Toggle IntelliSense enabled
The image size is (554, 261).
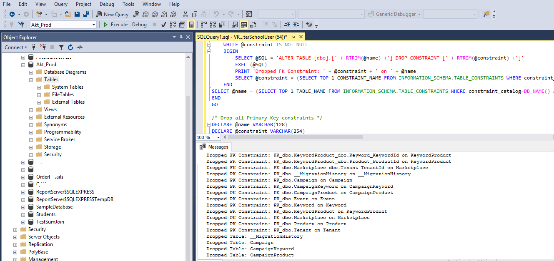[191, 25]
